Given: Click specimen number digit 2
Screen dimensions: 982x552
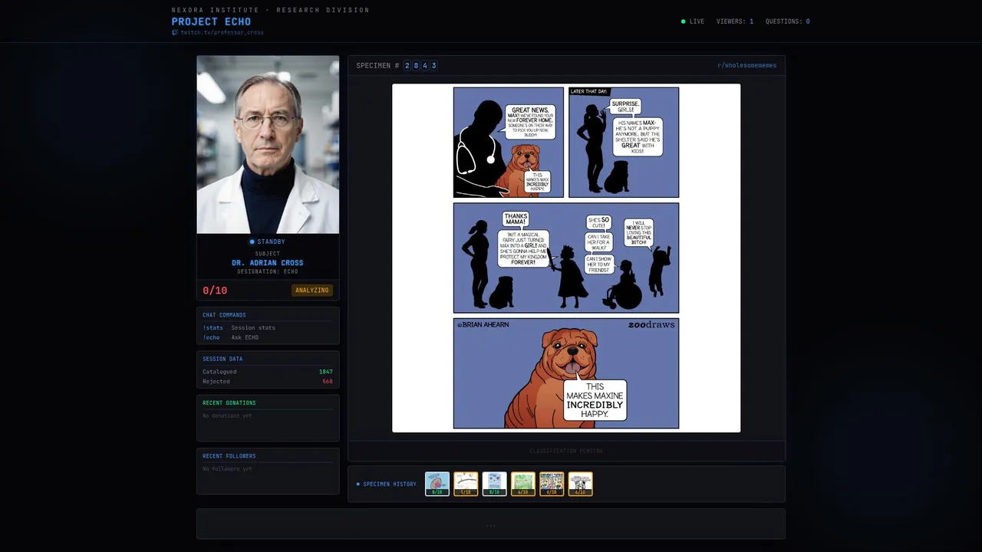Looking at the screenshot, I should click(407, 65).
